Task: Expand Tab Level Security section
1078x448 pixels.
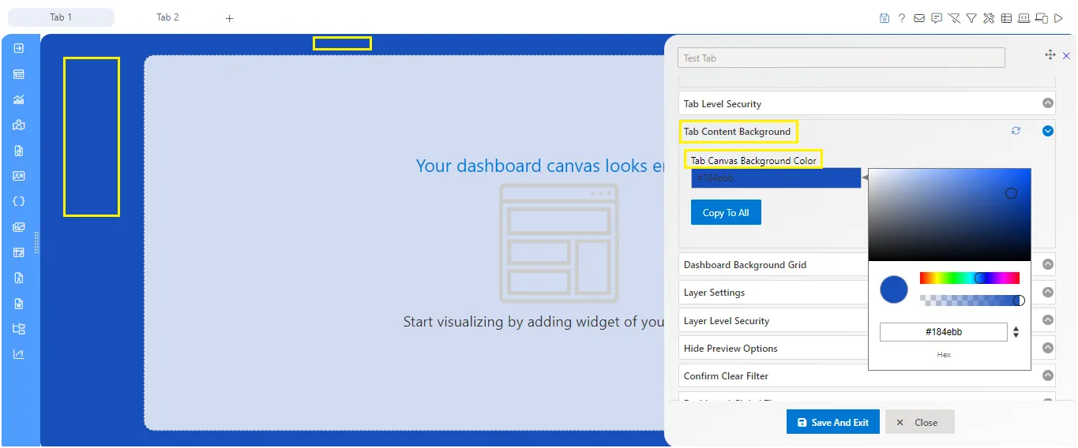Action: [1048, 103]
